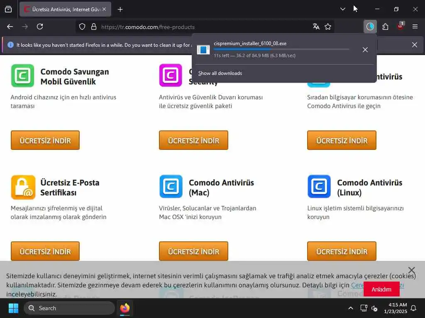
Task: Dismiss the Firefox refresh notification bar
Action: [415, 45]
